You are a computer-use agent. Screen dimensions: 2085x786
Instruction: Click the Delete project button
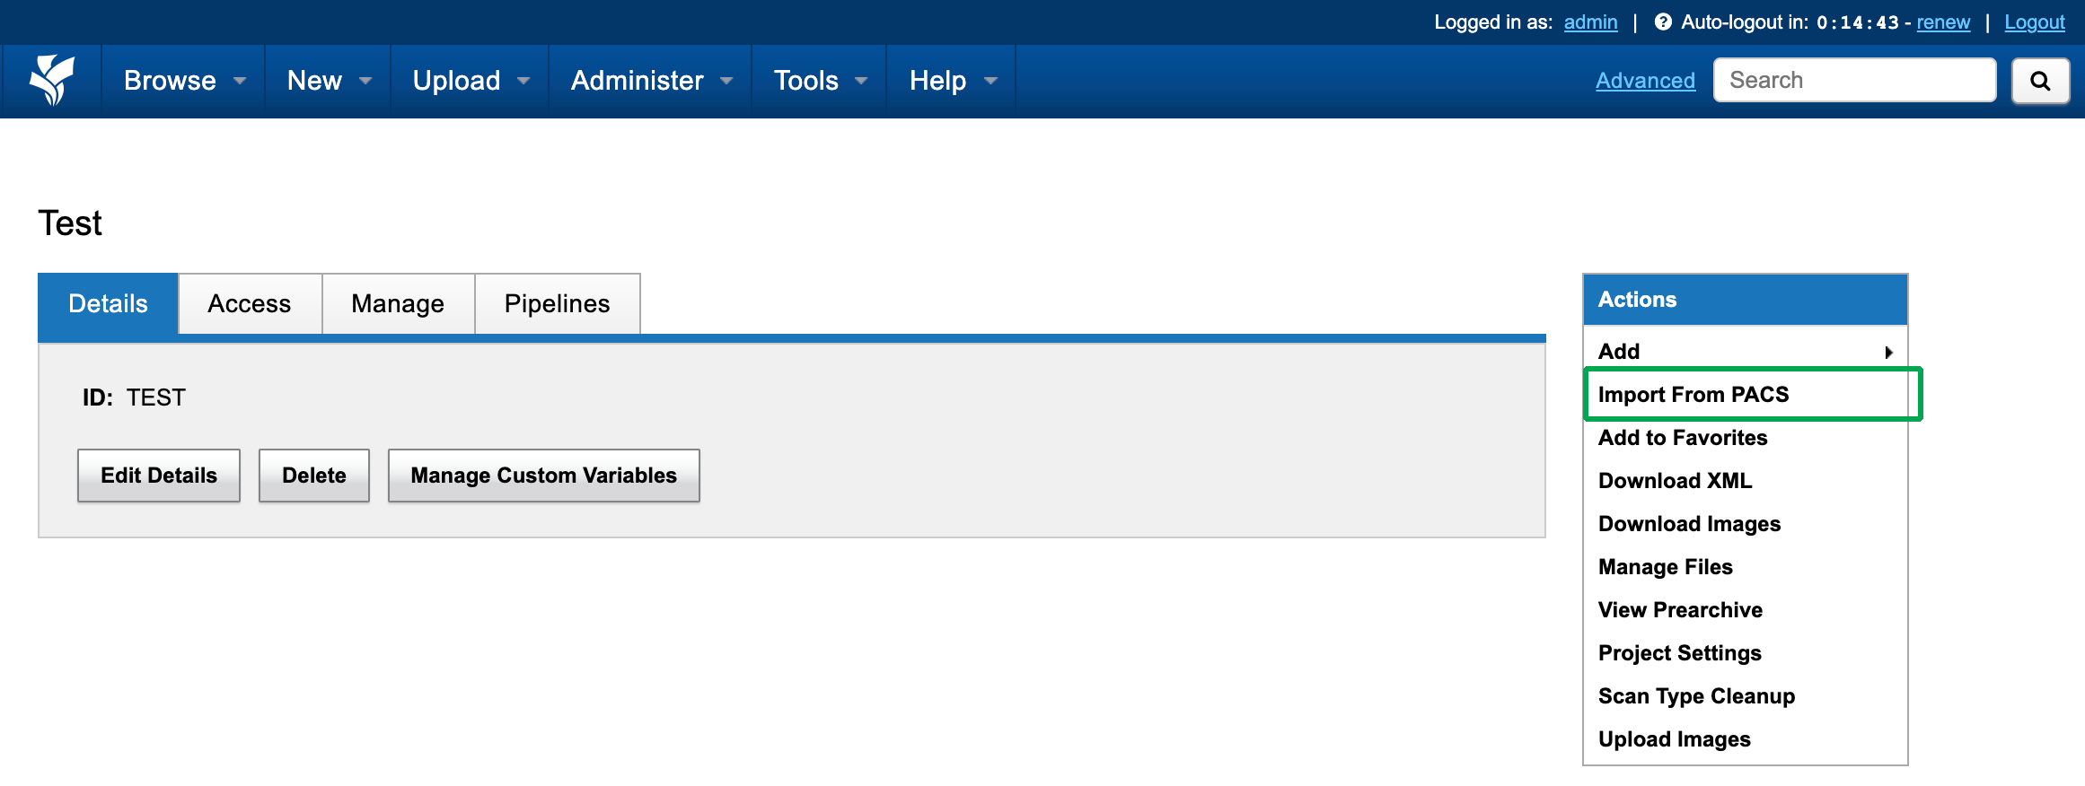pos(313,476)
